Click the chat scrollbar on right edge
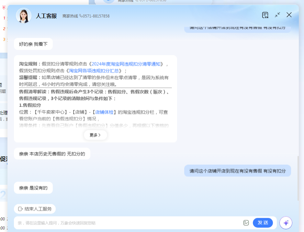 pyautogui.click(x=298, y=178)
